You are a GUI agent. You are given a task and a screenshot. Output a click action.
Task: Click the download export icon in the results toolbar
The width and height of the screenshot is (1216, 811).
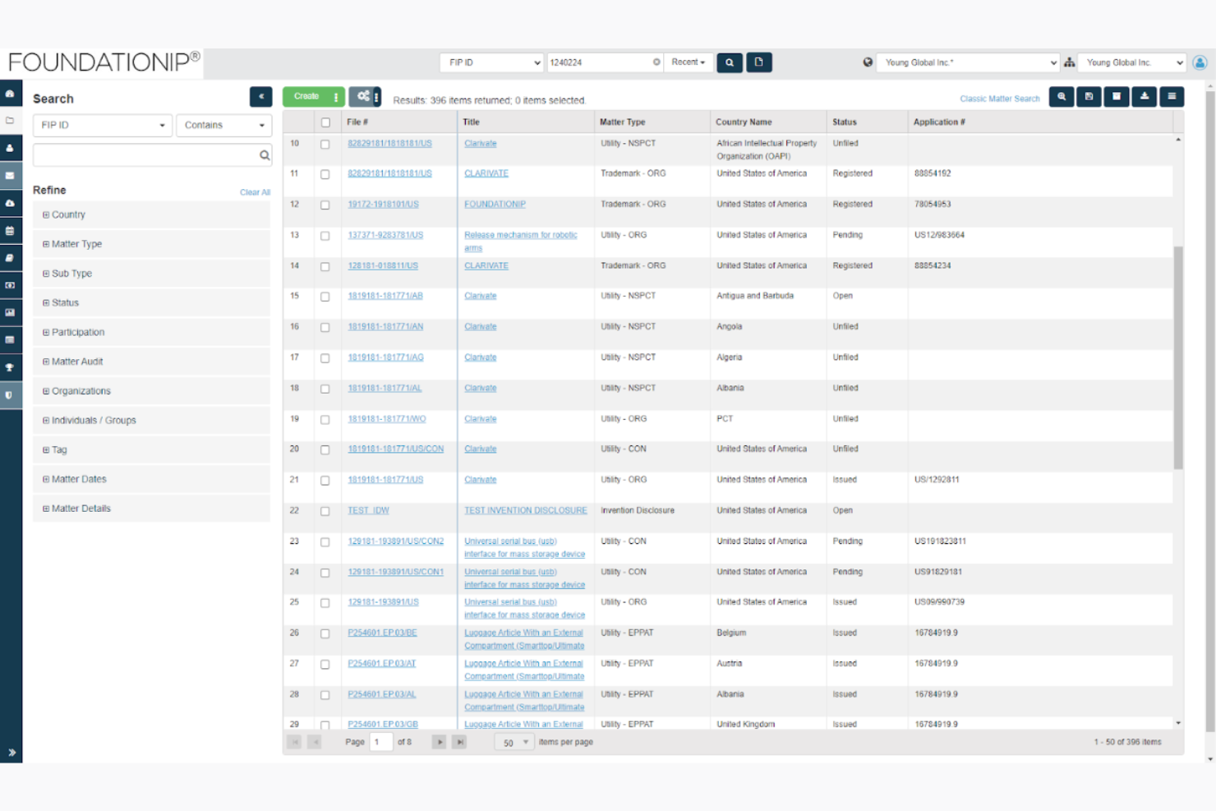point(1144,97)
